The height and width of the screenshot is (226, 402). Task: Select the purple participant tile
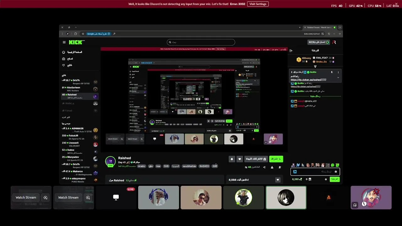pos(371,197)
